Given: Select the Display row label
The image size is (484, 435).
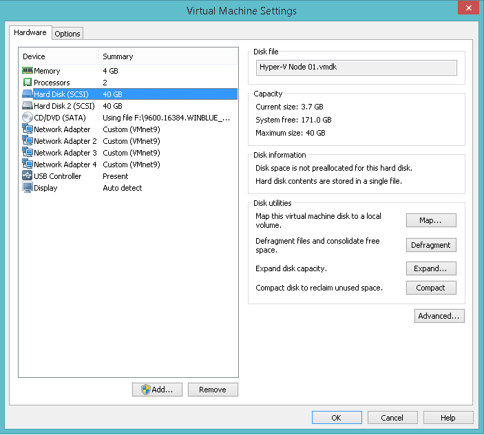Looking at the screenshot, I should coord(45,188).
